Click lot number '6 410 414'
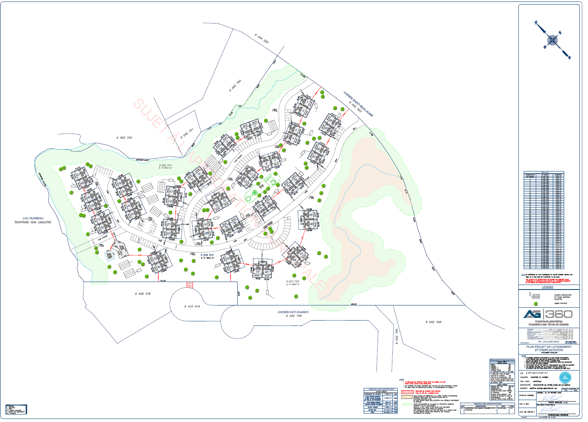This screenshot has width=588, height=422. click(x=192, y=307)
